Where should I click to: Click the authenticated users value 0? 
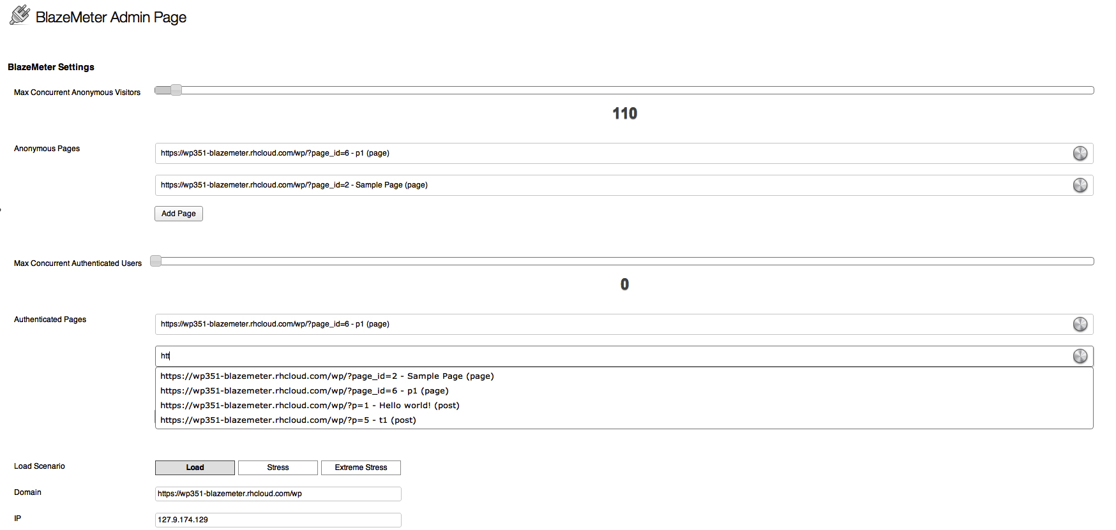[x=624, y=284]
